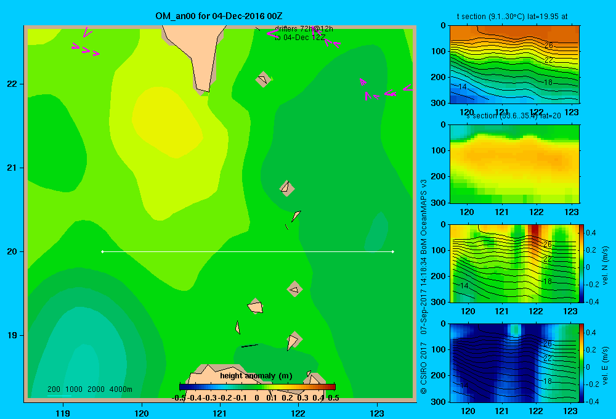
Task: Click the 14 contour label in the temperature section
Action: pos(463,87)
